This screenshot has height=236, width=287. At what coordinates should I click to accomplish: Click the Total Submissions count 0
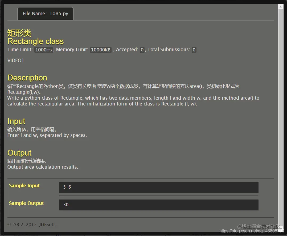pyautogui.click(x=194, y=50)
